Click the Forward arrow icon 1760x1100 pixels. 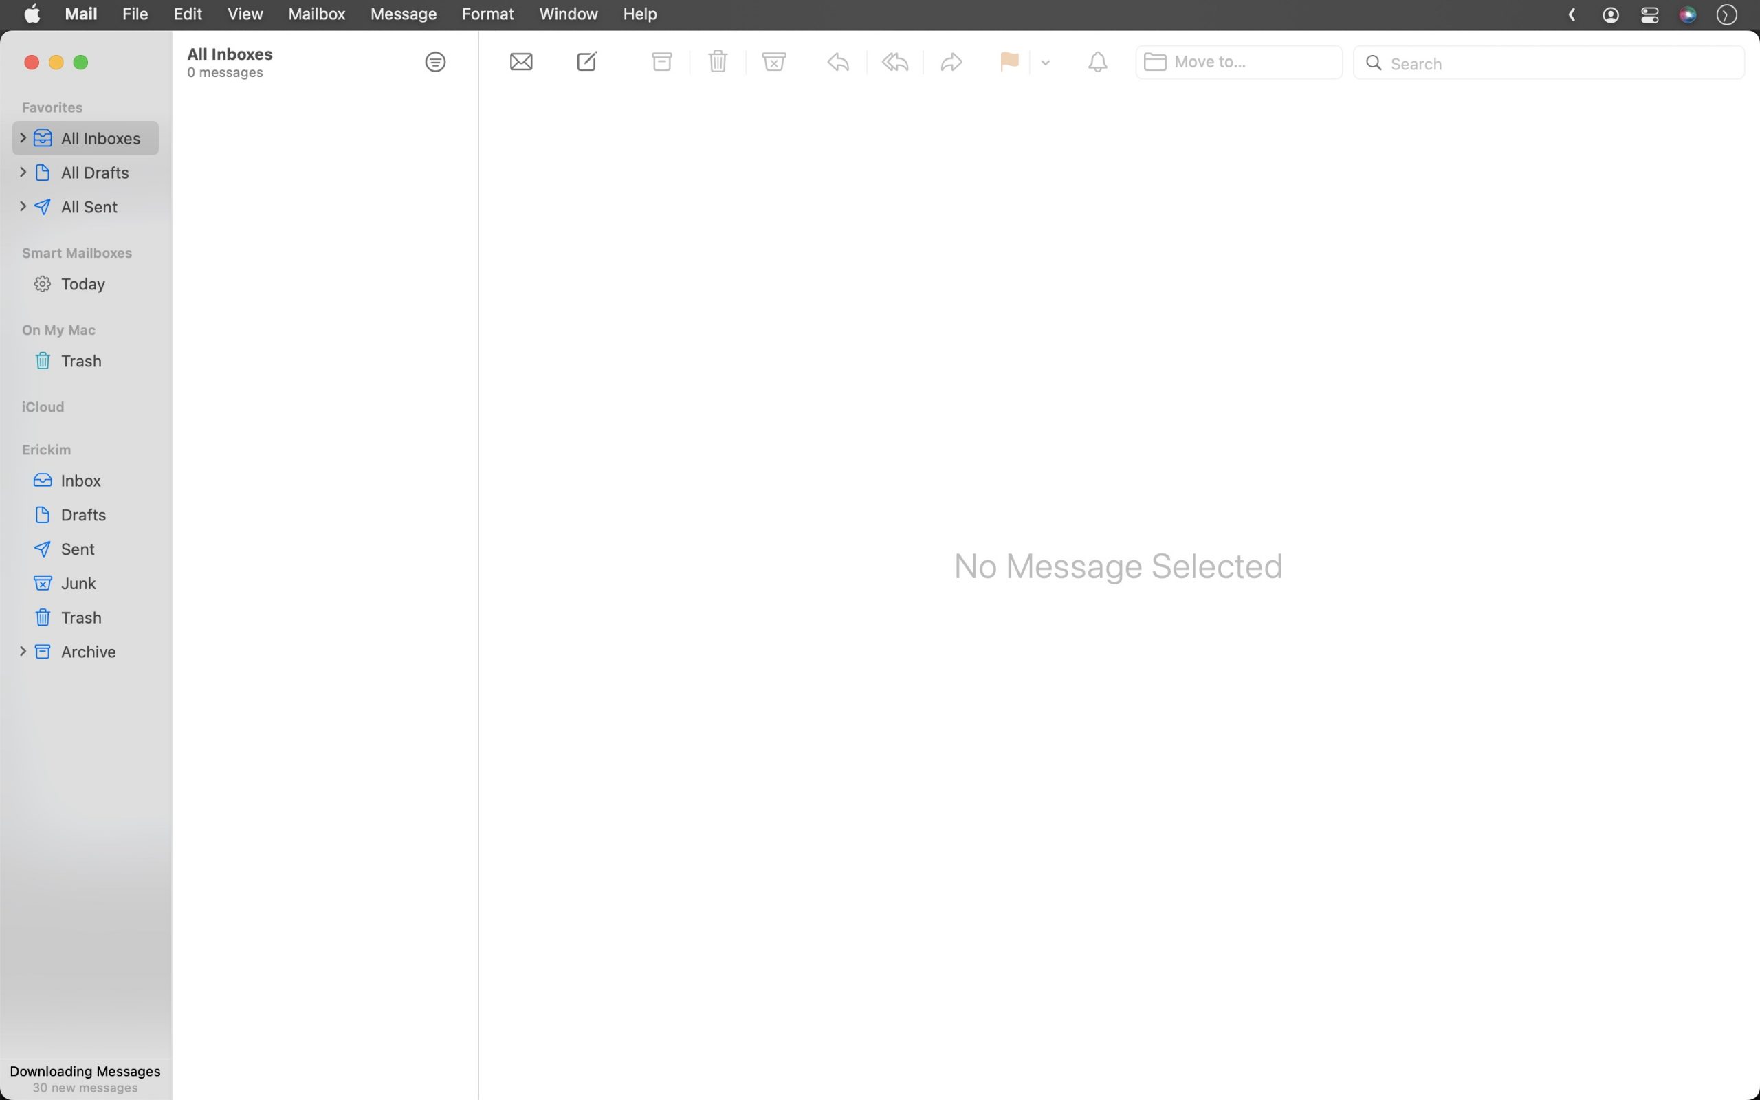[951, 62]
